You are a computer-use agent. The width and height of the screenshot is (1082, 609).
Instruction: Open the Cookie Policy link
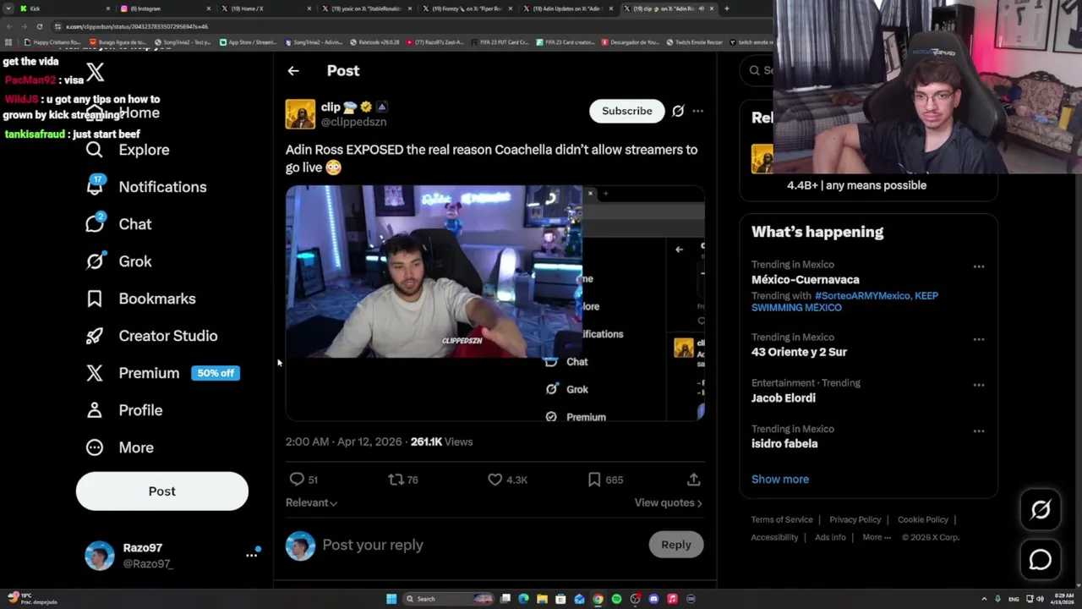click(x=923, y=519)
